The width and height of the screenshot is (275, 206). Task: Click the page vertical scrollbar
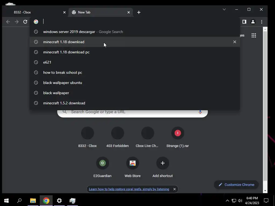[x=265, y=106]
